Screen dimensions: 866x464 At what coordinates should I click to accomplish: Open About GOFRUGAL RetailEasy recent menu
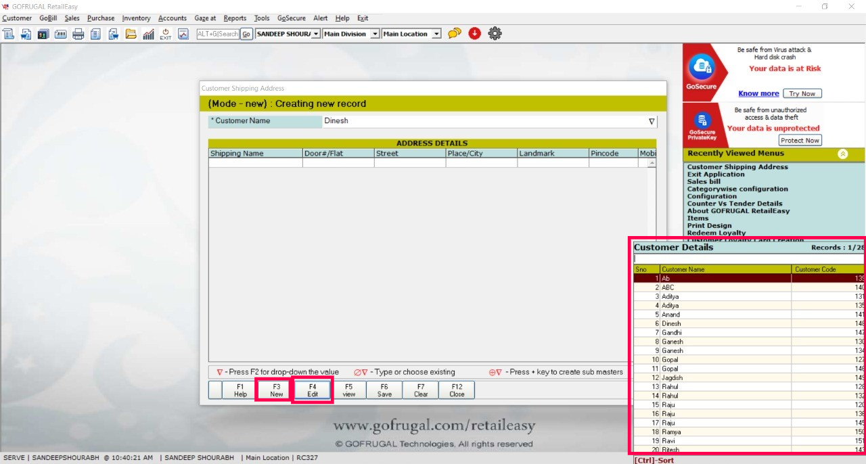[738, 211]
